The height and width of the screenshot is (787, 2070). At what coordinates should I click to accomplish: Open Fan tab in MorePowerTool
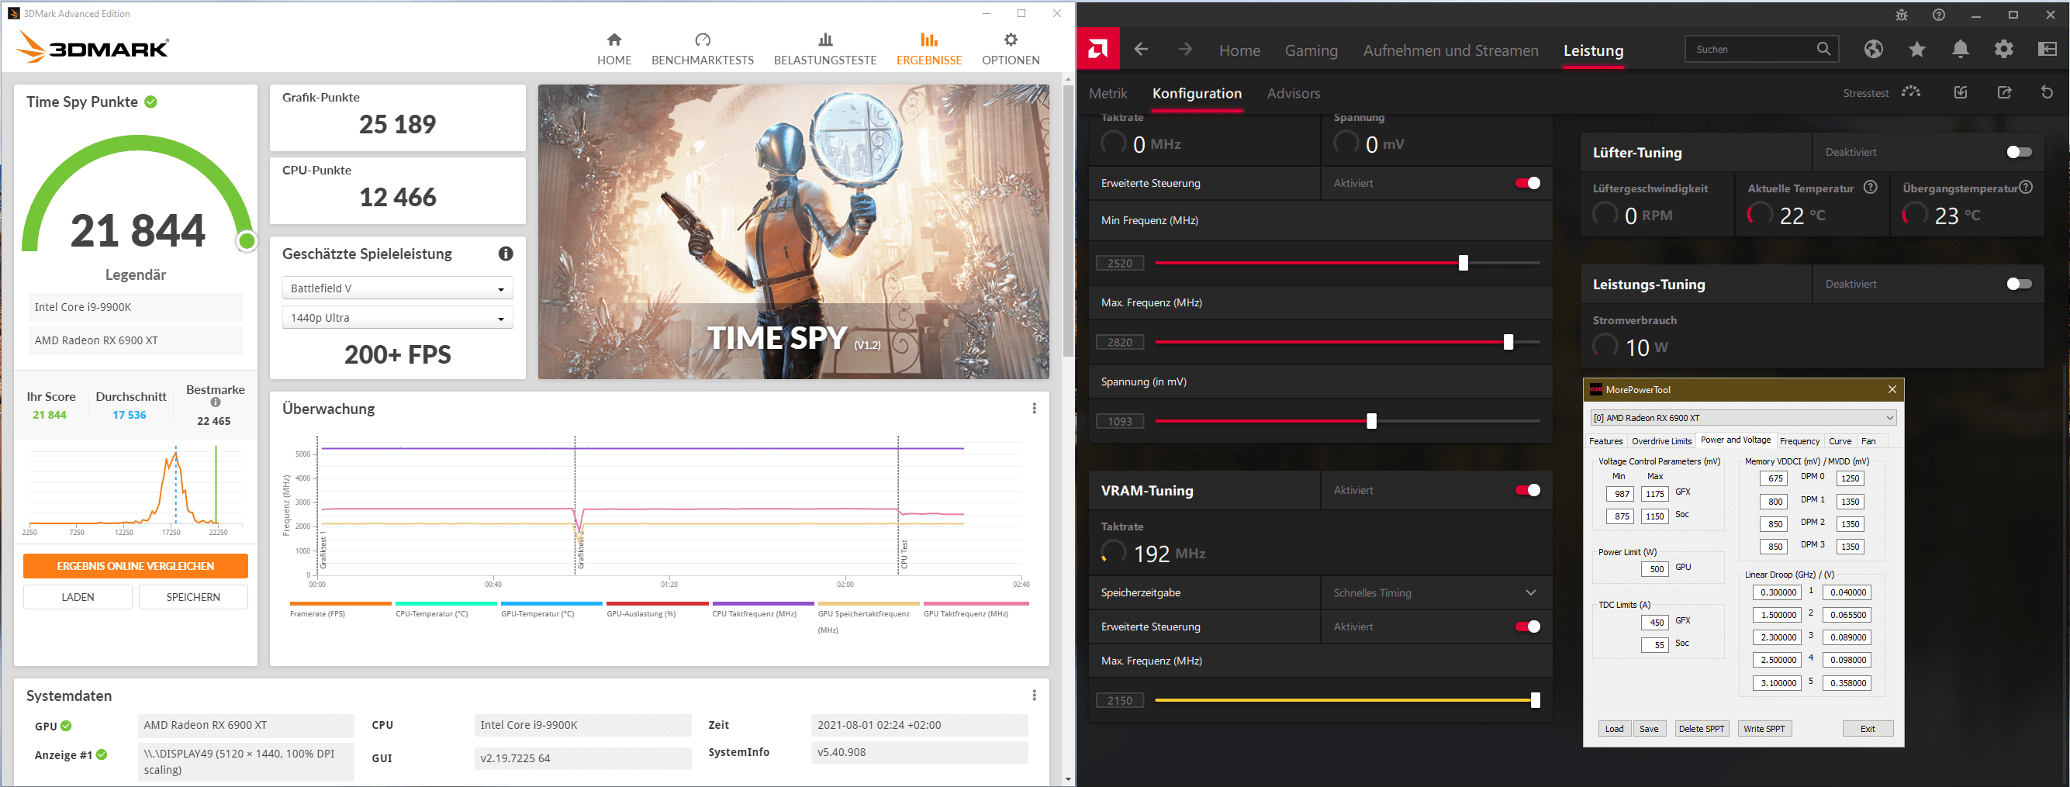[1869, 441]
